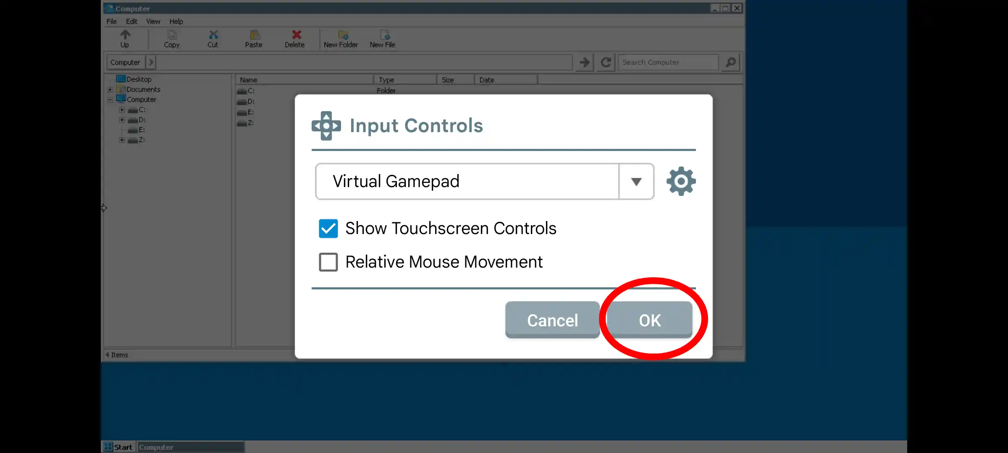Uncheck Show Touchscreen Controls
1008x453 pixels.
(328, 229)
